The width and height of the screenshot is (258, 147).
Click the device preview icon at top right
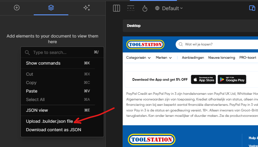[x=252, y=8]
